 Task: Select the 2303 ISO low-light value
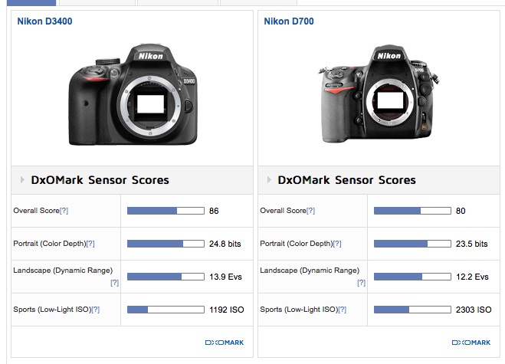[474, 310]
